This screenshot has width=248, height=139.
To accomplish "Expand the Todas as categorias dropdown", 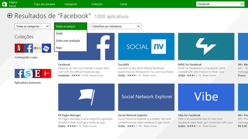I will point(33,26).
